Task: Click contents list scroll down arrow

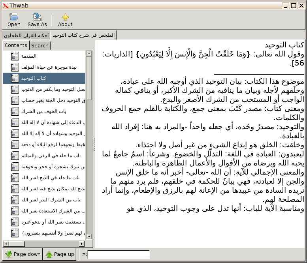Action: point(89,236)
